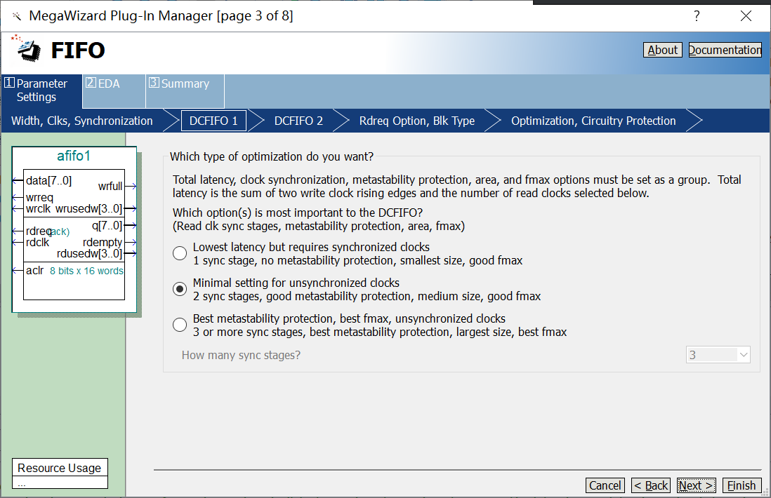The image size is (771, 498).
Task: Click the q[7..0] output port label
Action: coord(107,225)
